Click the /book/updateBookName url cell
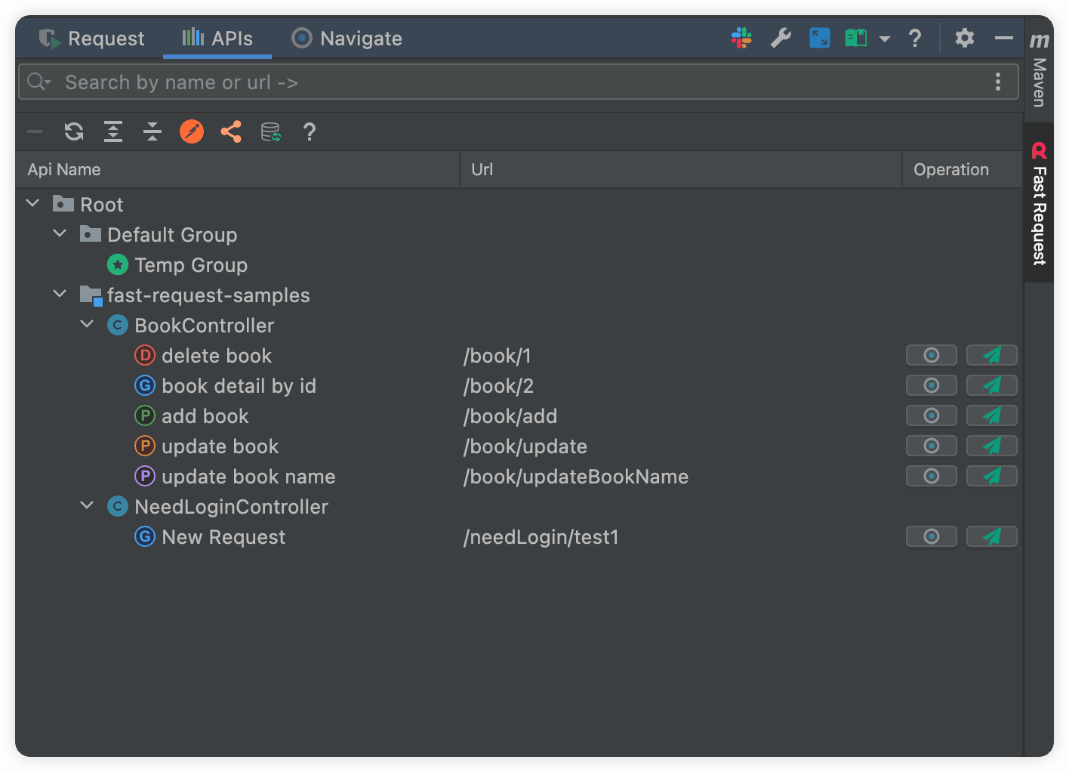This screenshot has width=1069, height=772. click(576, 476)
